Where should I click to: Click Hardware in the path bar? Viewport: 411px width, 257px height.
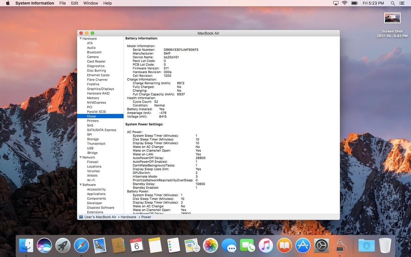128,217
